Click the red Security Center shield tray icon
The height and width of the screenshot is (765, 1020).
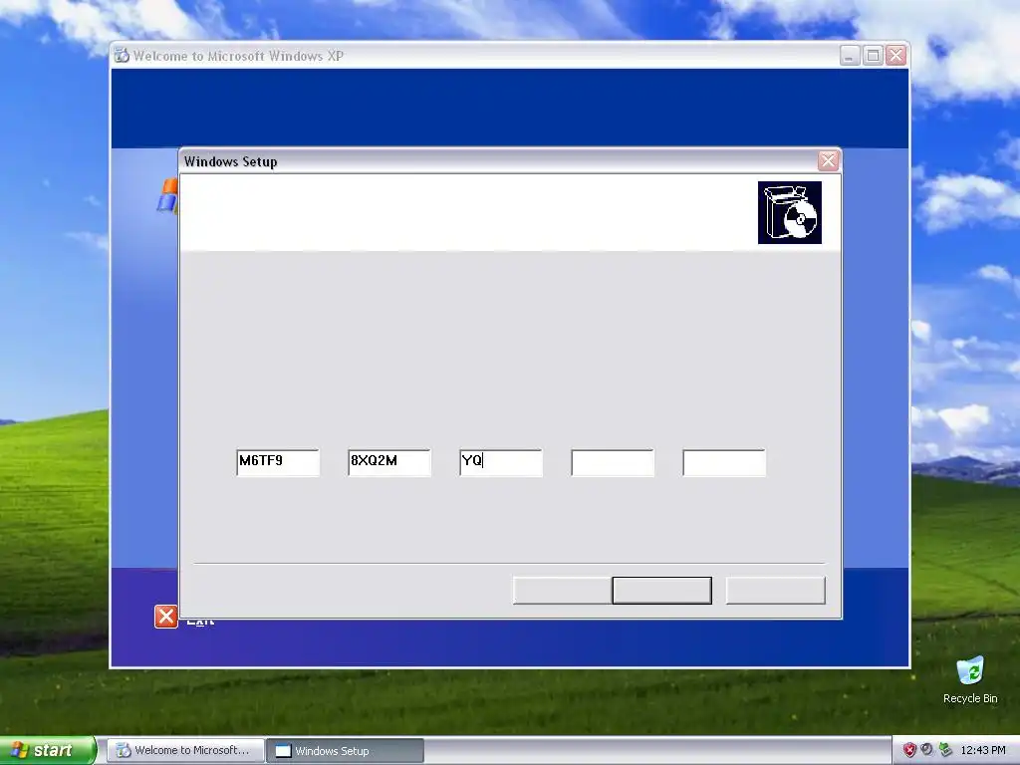pos(909,750)
